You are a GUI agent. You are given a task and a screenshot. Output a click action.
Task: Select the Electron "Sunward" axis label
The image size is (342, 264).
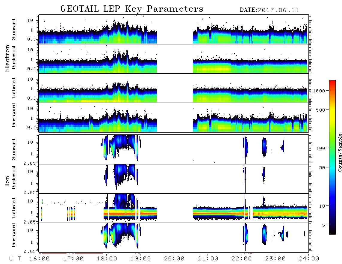point(14,29)
